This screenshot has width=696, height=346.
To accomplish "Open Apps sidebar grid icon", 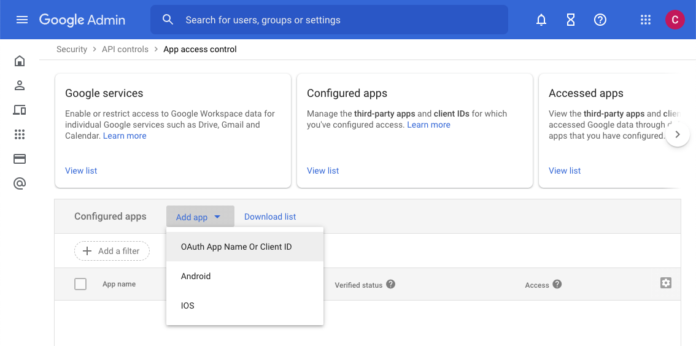I will point(20,134).
